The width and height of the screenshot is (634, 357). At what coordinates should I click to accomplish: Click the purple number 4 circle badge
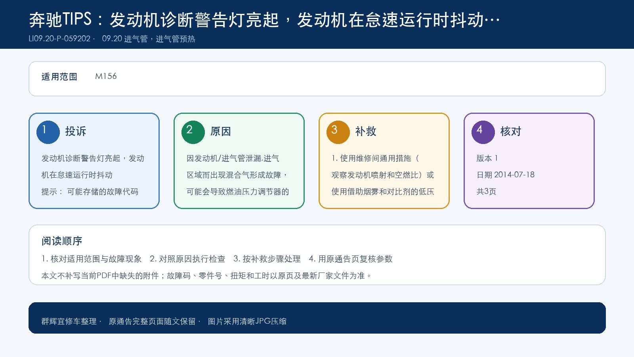point(483,132)
